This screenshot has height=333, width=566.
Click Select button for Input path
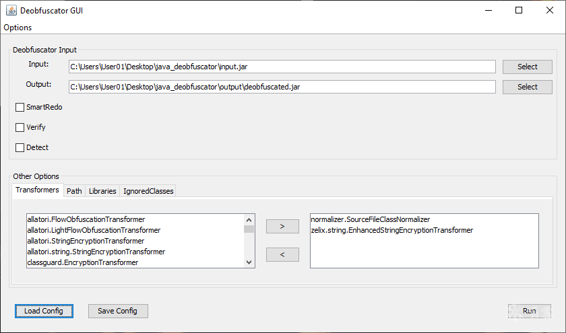pos(528,67)
